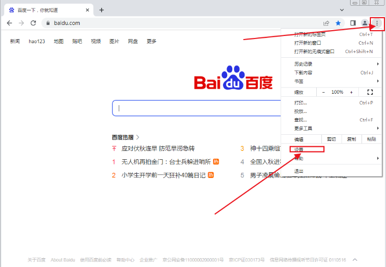Open hot search 应对伏秋连旱 防范旱涝急转

click(x=158, y=148)
